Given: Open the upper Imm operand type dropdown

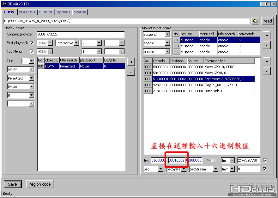Looking at the screenshot, I should pyautogui.click(x=232, y=161).
